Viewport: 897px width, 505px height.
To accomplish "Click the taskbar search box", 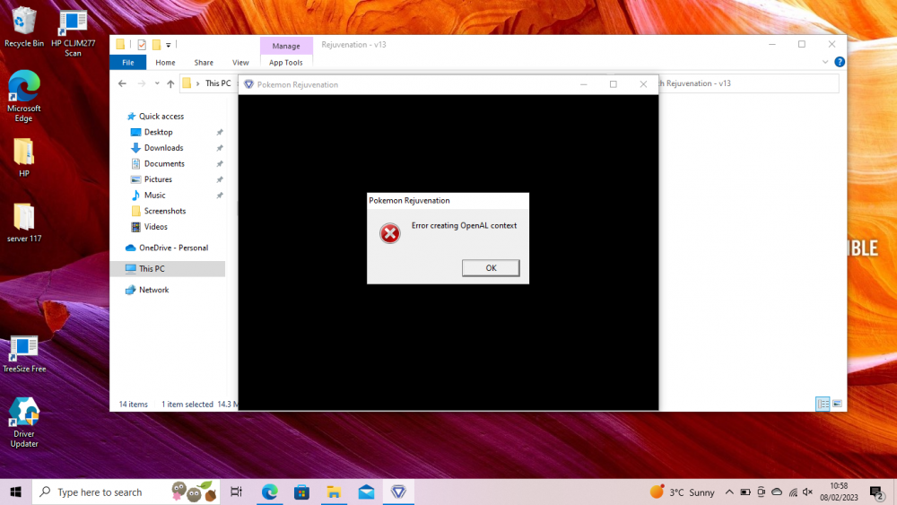I will tap(126, 492).
